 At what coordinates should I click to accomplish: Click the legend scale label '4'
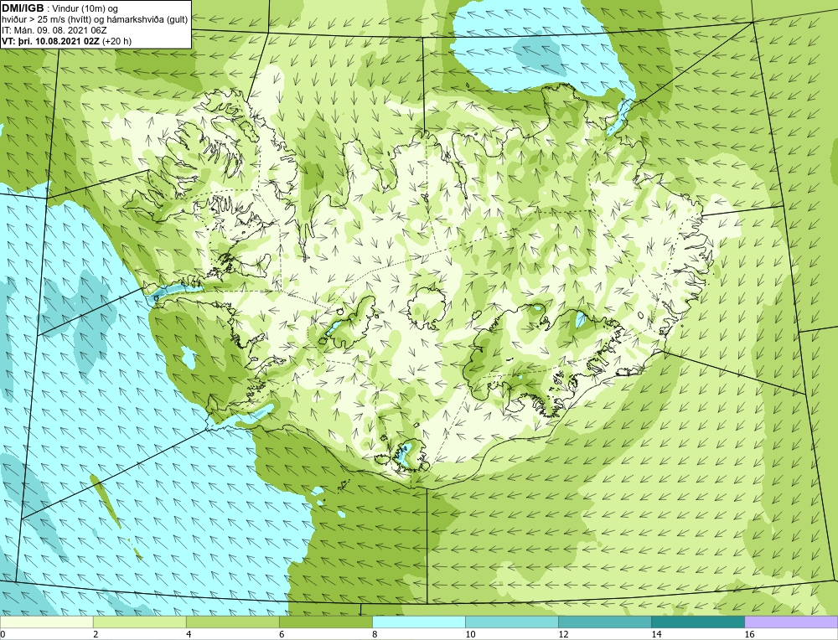pos(189,634)
